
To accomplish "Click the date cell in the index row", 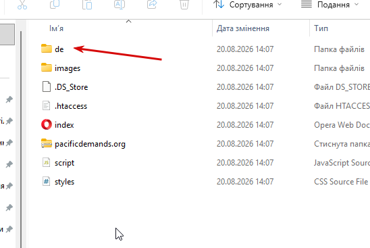I will point(245,125).
